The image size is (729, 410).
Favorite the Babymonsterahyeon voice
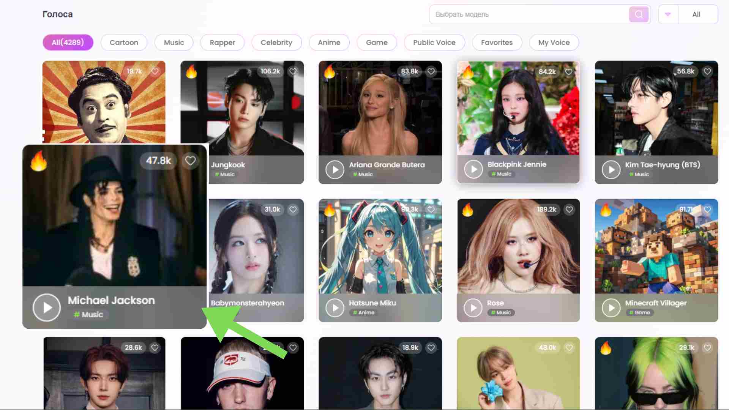(293, 210)
